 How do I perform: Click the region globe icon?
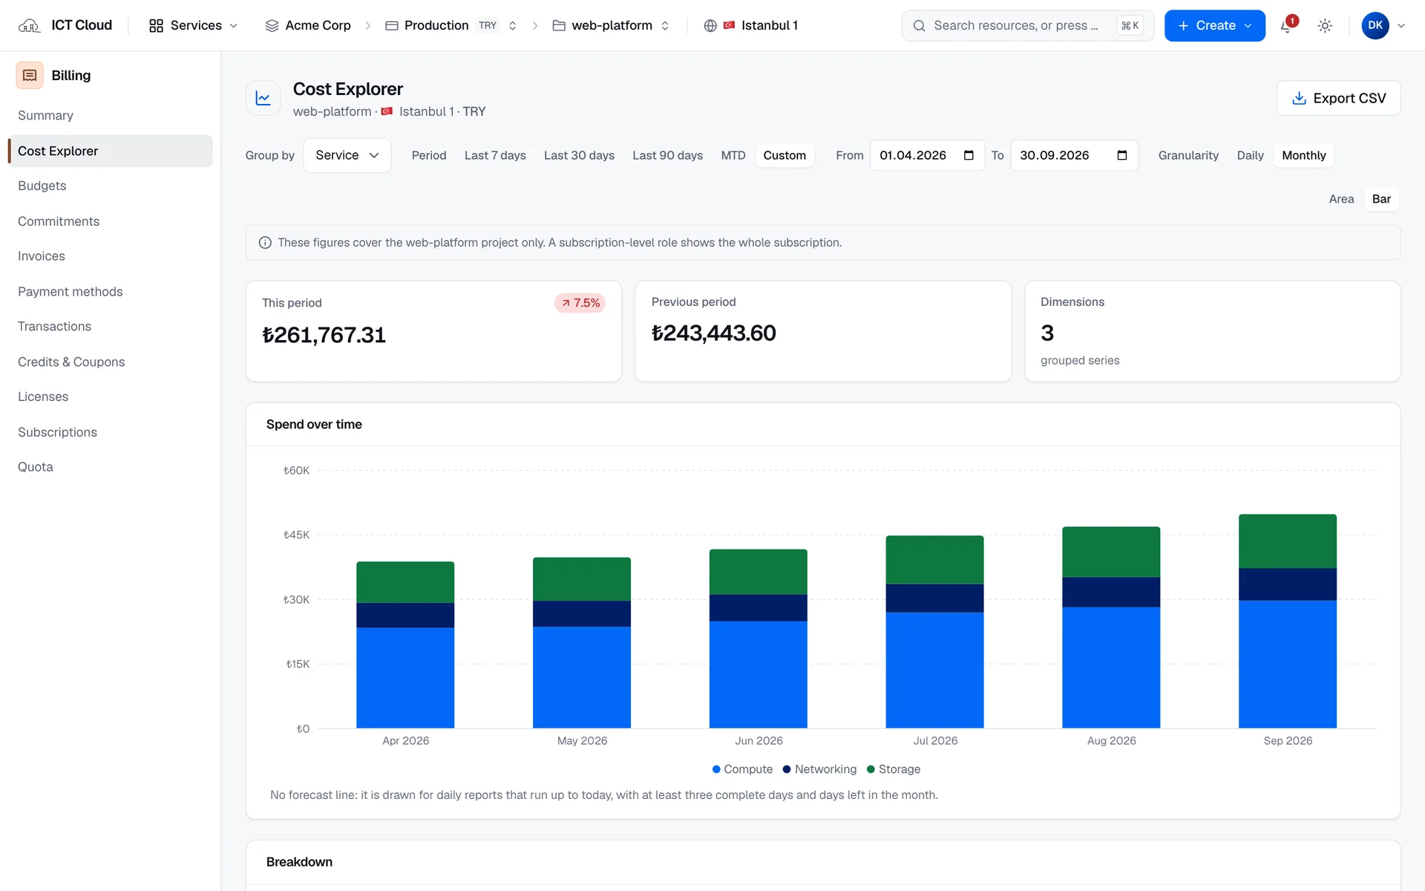[x=710, y=26]
